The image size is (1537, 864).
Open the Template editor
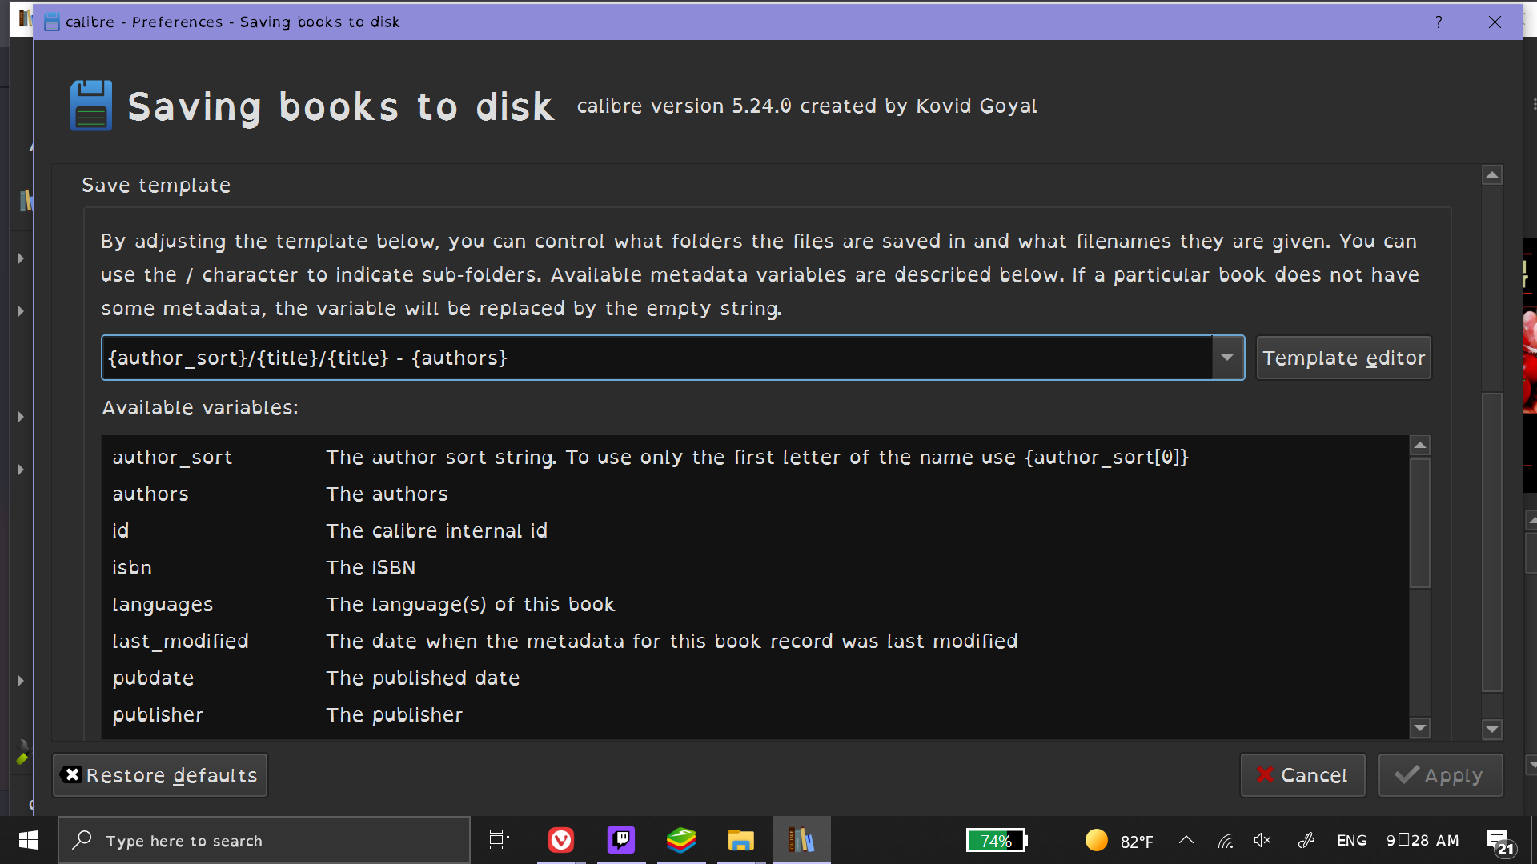coord(1343,358)
